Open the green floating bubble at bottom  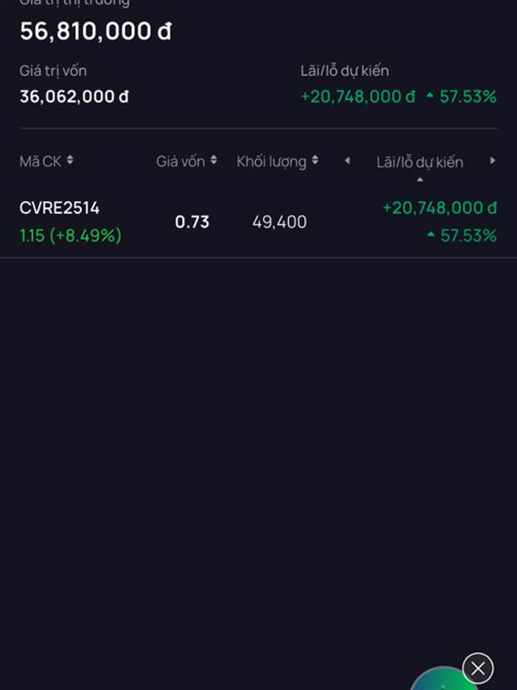tap(442, 681)
